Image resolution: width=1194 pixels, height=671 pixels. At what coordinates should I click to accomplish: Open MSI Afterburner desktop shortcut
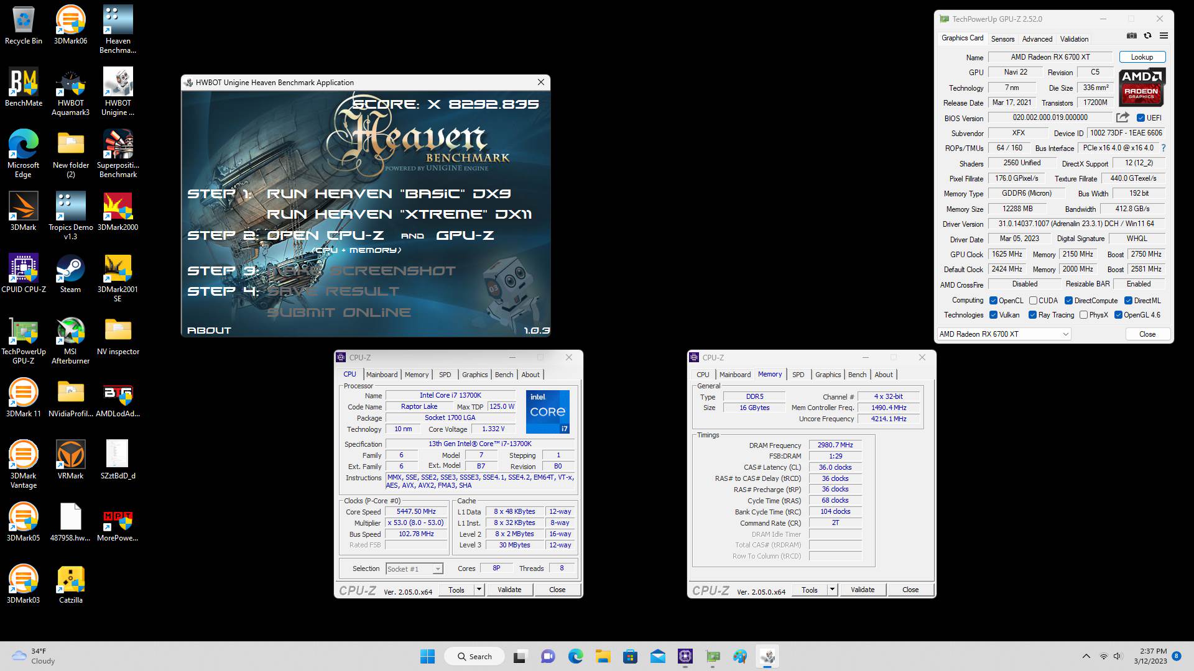click(70, 340)
